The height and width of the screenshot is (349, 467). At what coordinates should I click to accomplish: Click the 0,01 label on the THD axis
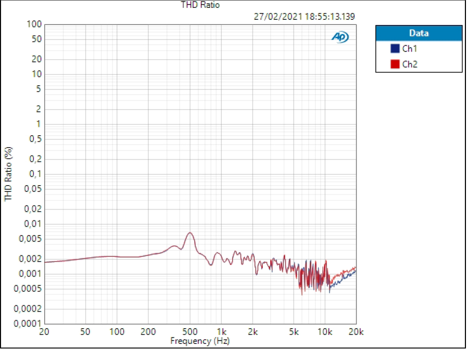33,224
